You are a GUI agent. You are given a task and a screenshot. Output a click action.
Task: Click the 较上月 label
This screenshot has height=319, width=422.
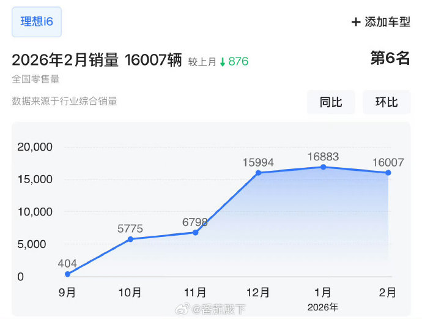[x=202, y=62]
